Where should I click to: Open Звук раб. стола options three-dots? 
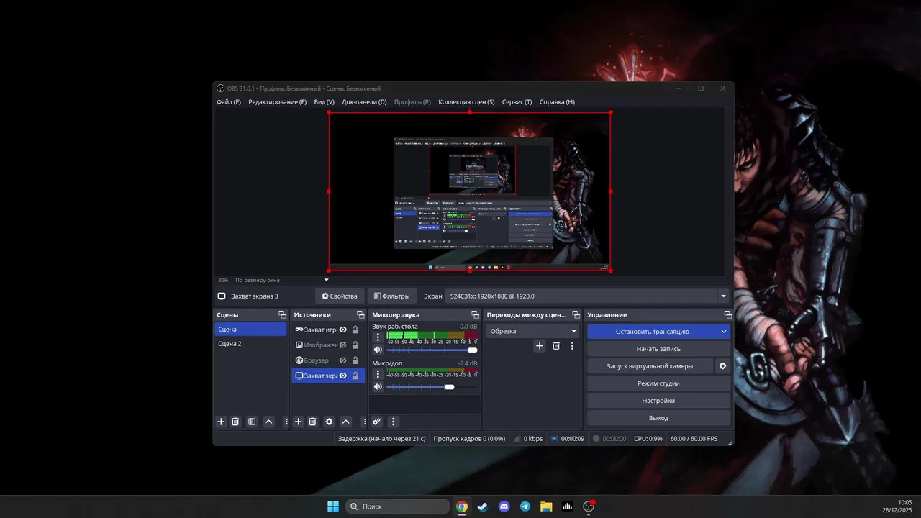point(378,337)
